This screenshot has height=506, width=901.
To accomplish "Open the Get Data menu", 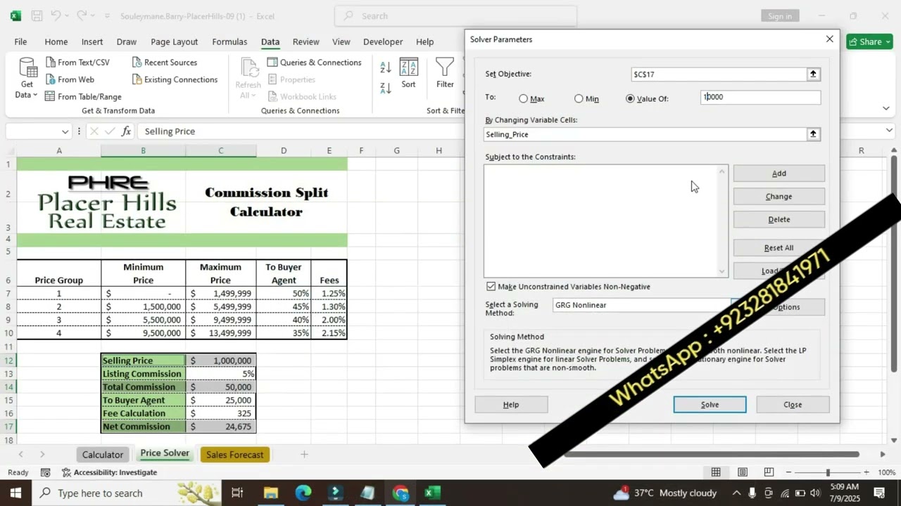I will [x=27, y=79].
